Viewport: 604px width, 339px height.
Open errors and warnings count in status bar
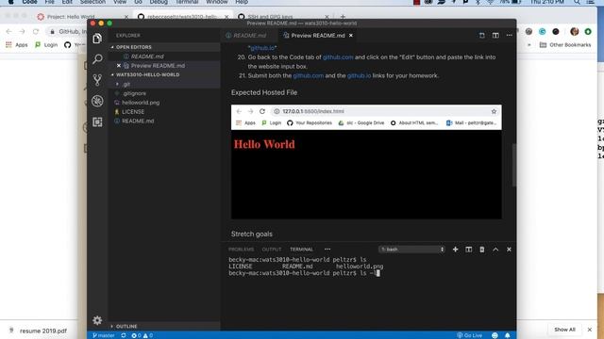click(142, 335)
